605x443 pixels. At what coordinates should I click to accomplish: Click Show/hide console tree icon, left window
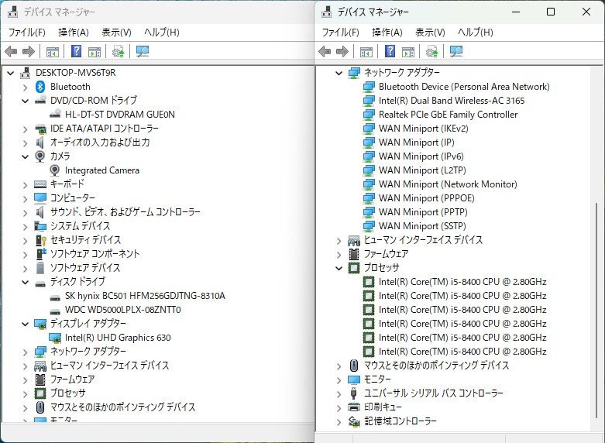tap(53, 51)
